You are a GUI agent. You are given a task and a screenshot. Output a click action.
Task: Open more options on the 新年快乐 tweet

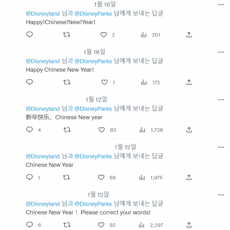(x=221, y=100)
